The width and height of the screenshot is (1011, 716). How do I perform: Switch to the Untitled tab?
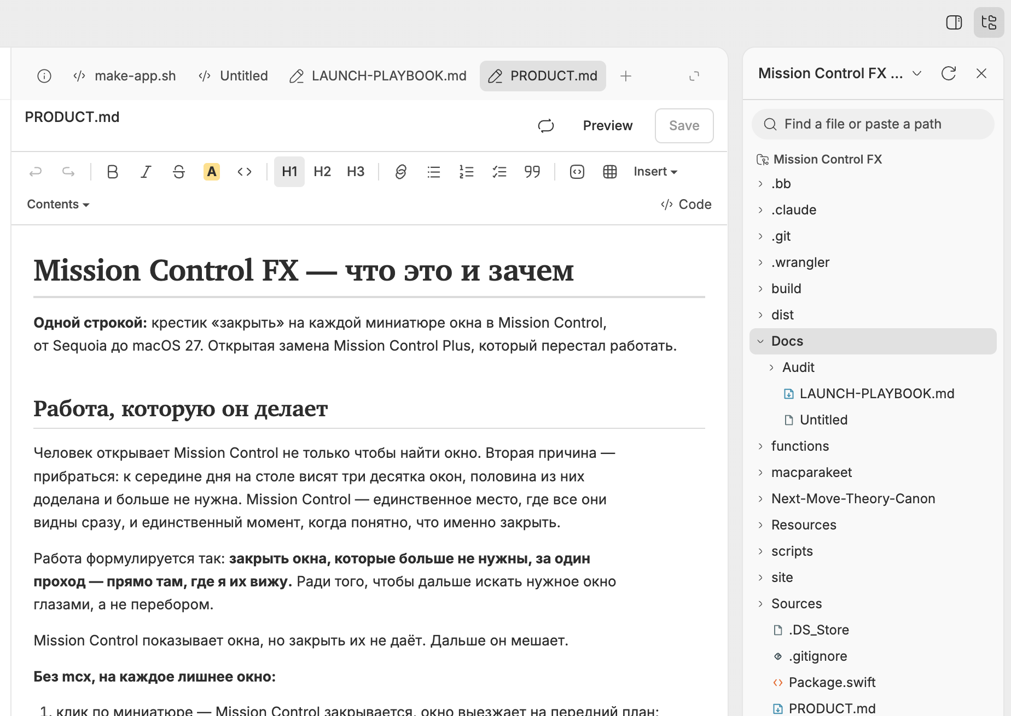(x=234, y=76)
